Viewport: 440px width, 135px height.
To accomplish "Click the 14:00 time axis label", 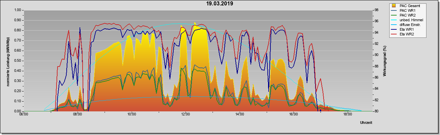I will (x=239, y=115).
